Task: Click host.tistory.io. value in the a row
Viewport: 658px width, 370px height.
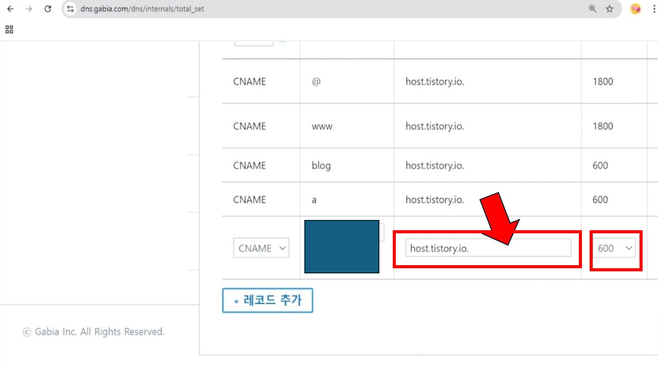Action: coord(435,199)
